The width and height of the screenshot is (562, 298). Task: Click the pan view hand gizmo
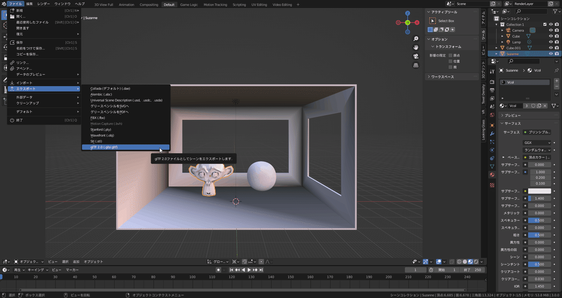pyautogui.click(x=415, y=47)
